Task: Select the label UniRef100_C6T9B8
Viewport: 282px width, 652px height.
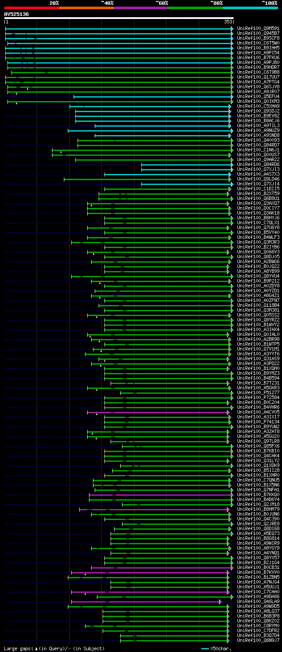Action: pos(258,72)
